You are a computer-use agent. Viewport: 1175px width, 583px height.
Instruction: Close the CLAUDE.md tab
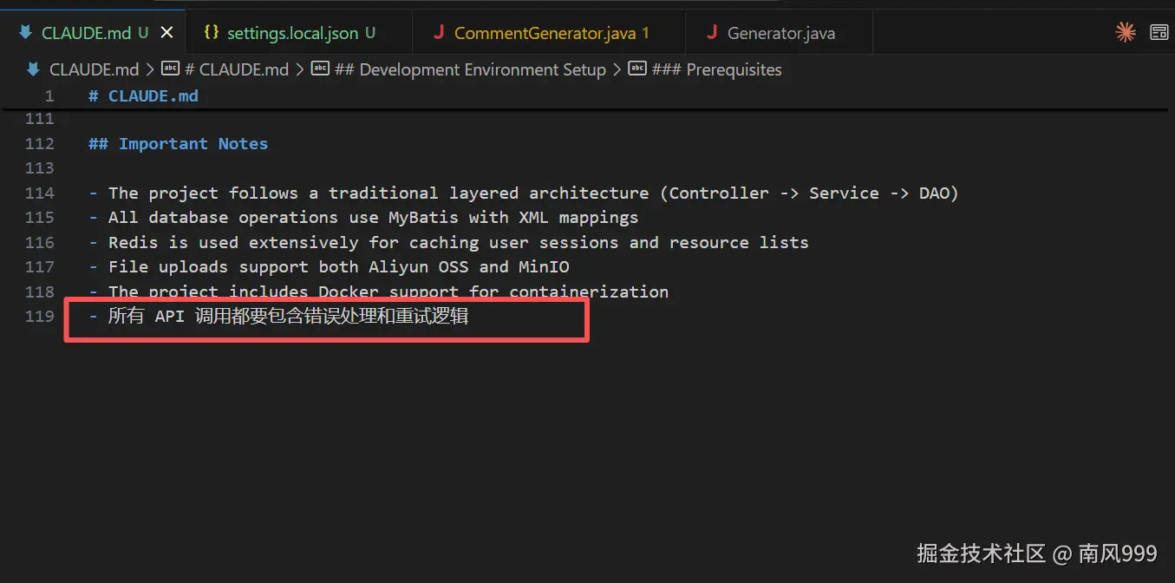[x=167, y=33]
